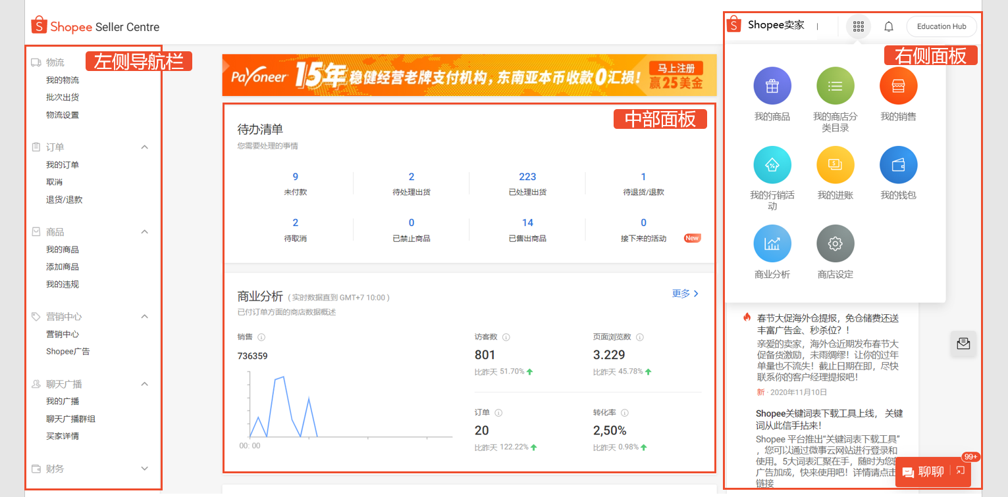Open 我的违规 in the sidebar
1008x497 pixels.
(63, 285)
